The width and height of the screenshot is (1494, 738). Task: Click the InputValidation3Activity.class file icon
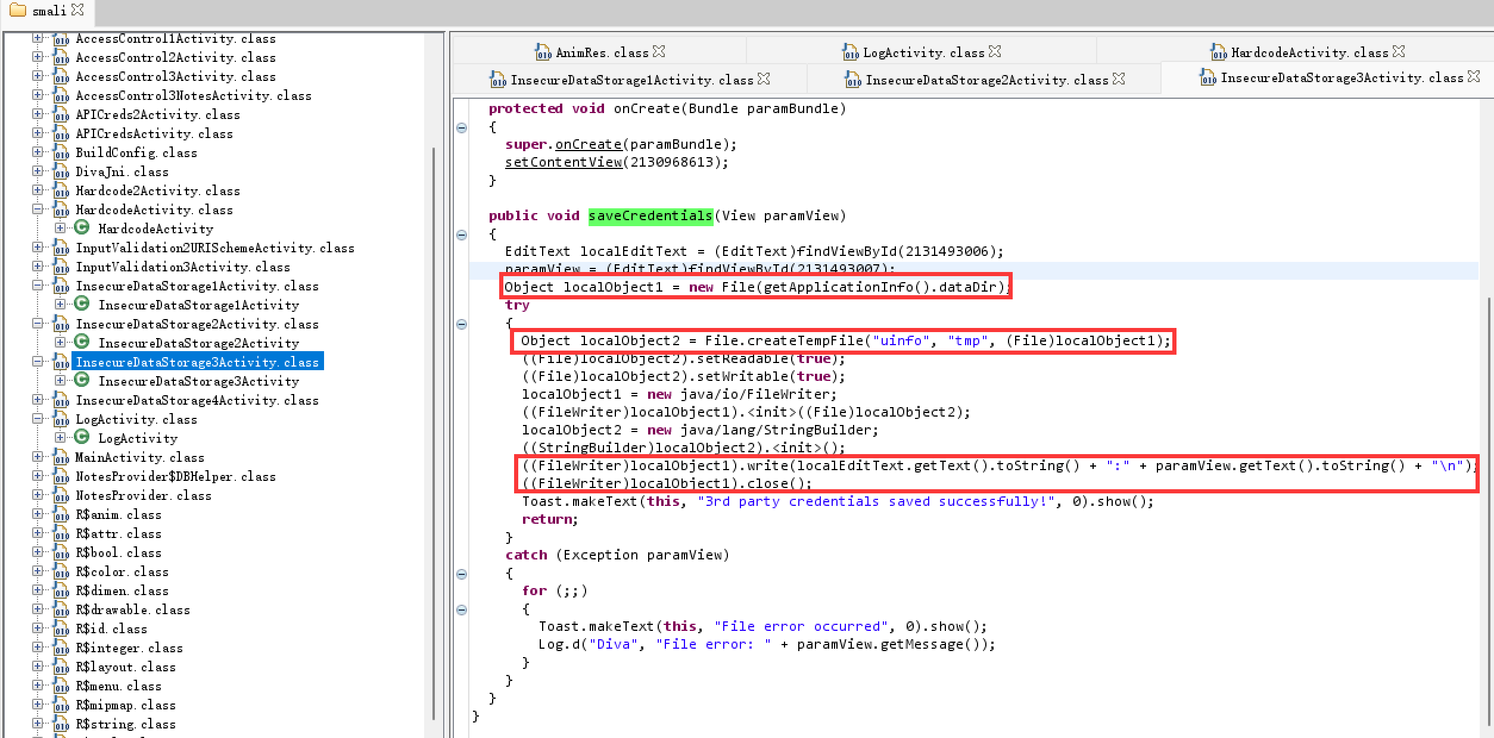60,267
